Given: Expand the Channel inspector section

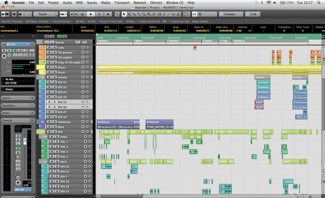Looking at the screenshot, I should [x=18, y=120].
